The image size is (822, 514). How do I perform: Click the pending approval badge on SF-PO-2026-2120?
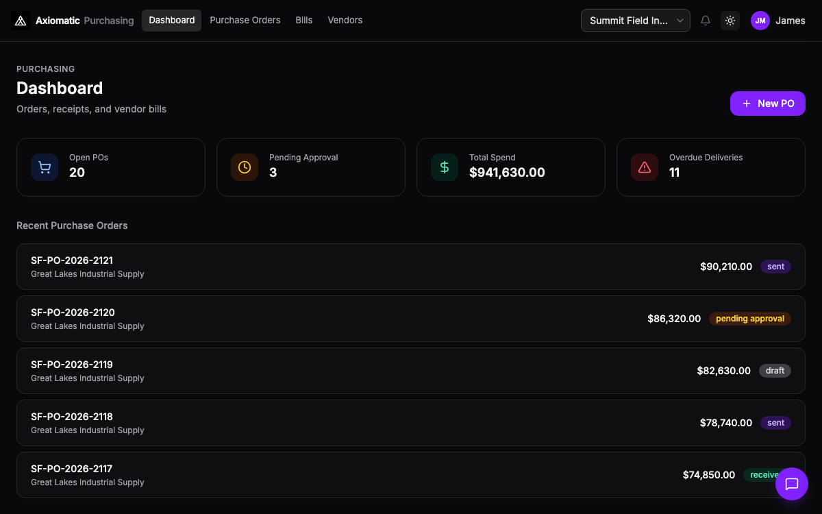[749, 318]
